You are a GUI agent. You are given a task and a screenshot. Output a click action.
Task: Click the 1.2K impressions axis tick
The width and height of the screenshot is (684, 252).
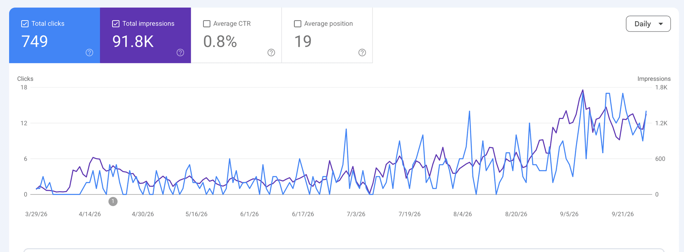pos(661,123)
